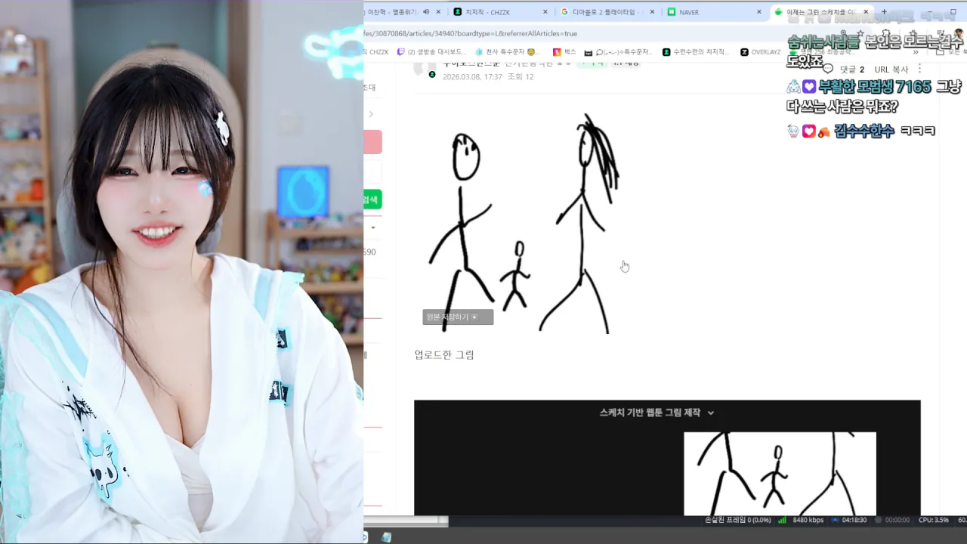Click the 원본 저장하기 save original button

coord(457,317)
